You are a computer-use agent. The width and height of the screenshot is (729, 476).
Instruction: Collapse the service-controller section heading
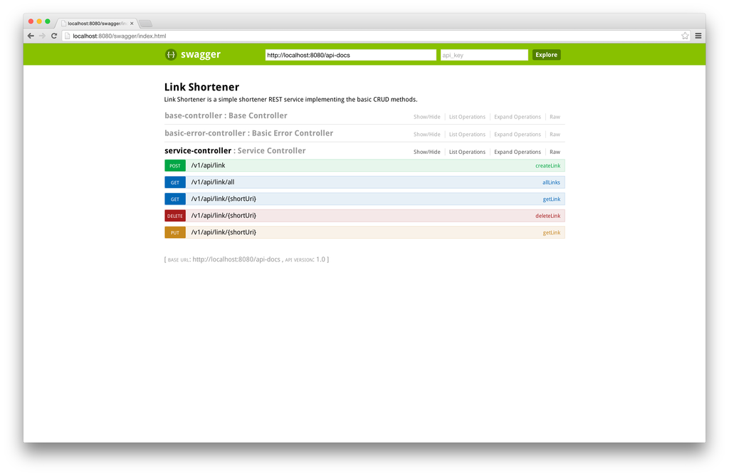(x=235, y=151)
